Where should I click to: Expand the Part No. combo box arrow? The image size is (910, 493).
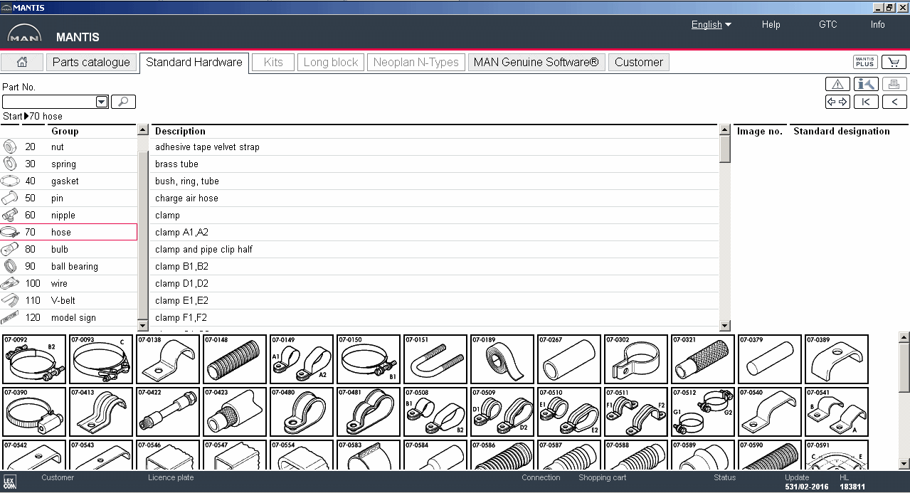pos(102,102)
